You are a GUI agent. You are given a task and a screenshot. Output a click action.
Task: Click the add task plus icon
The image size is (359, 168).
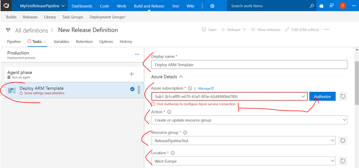[x=132, y=74]
